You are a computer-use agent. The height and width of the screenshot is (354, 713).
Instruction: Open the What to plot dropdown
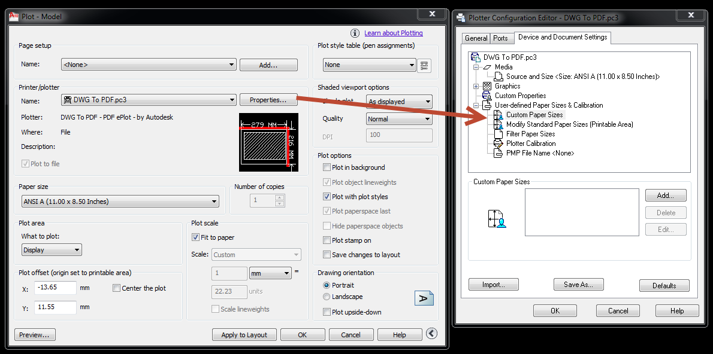pos(52,249)
